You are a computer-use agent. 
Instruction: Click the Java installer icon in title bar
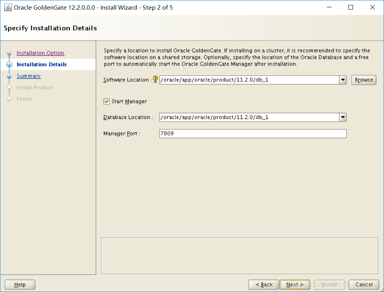click(x=8, y=7)
